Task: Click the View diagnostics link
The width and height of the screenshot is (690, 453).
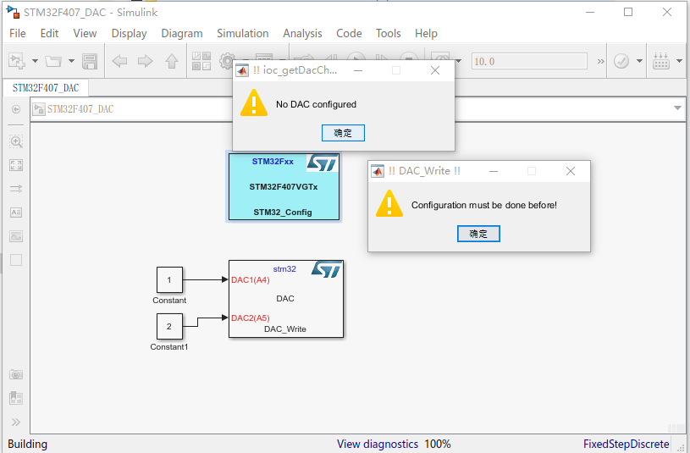Action: coord(378,444)
